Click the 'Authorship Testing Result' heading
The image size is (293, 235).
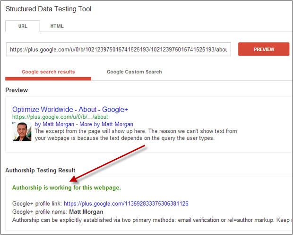[x=40, y=170]
